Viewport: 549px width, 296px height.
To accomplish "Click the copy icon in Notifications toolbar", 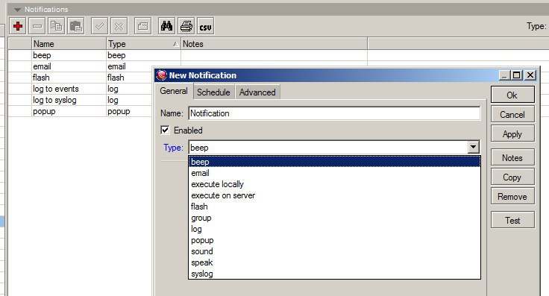I will 57,26.
